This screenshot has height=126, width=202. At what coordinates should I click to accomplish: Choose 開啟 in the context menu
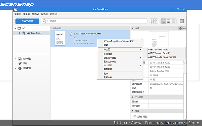click(x=106, y=45)
